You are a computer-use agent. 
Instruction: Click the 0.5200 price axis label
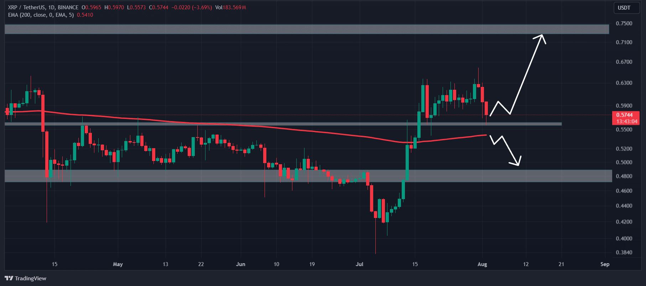624,149
